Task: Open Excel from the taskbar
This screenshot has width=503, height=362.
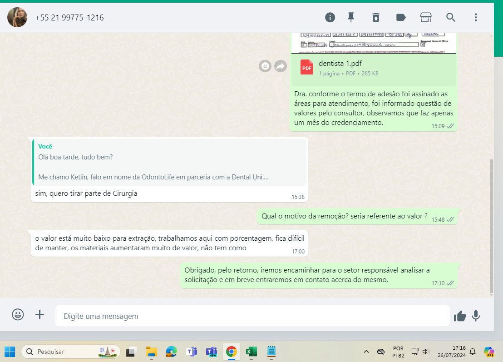Action: [251, 352]
